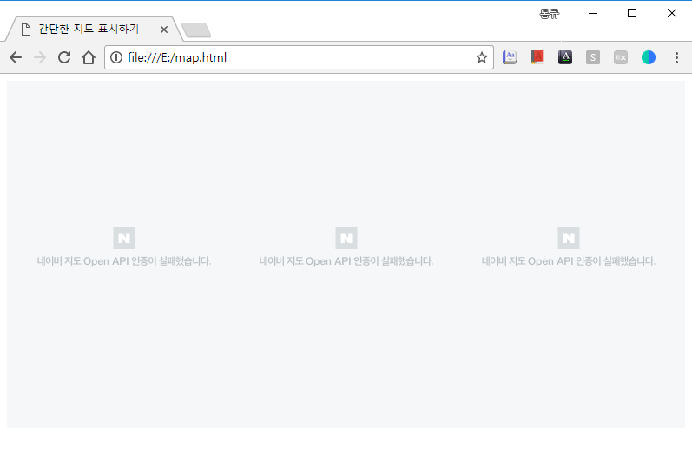
Task: Click the left 네이버 지도 Open API 인증이 실패했습니다. message
Action: (124, 261)
